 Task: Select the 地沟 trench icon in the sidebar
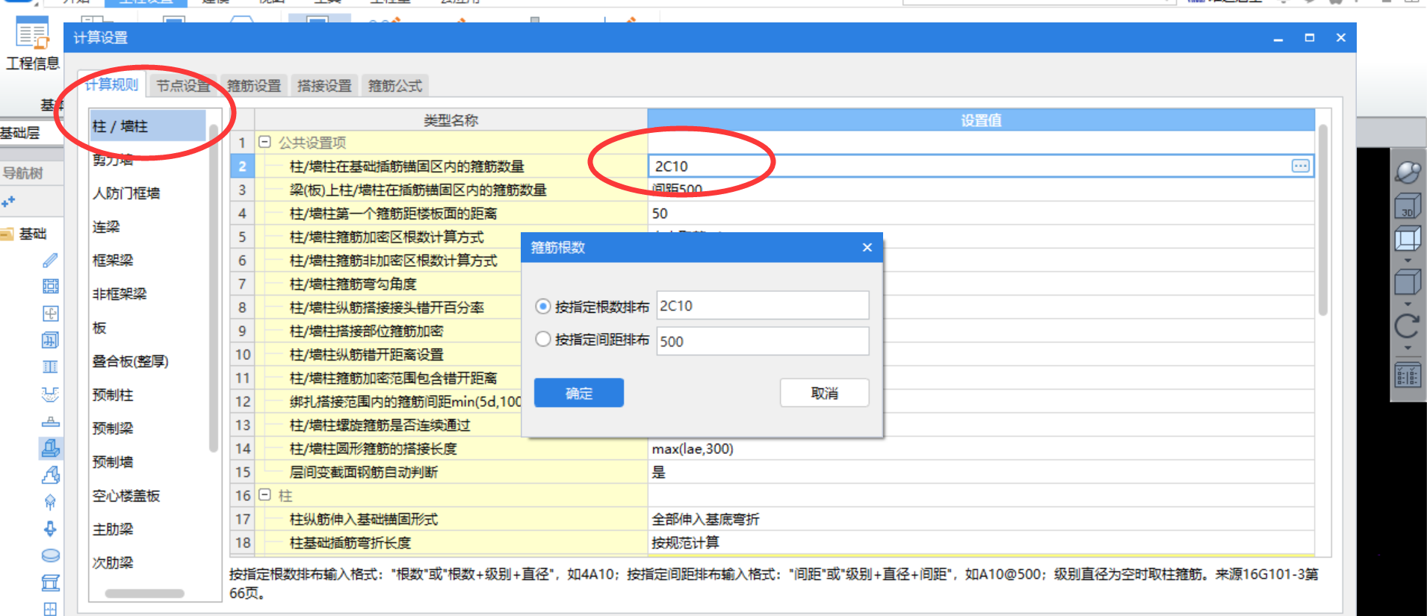click(x=50, y=582)
